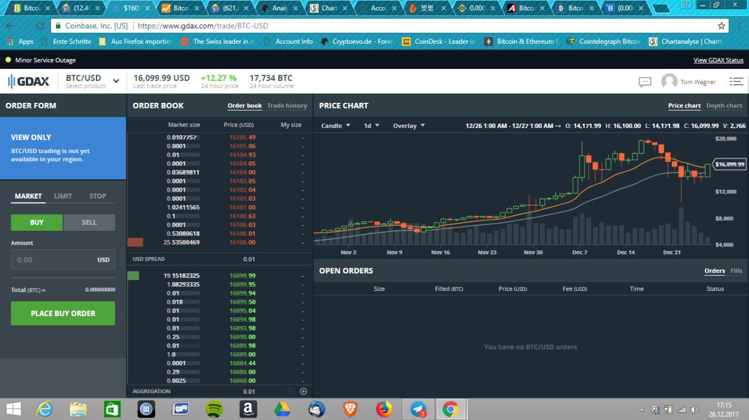The height and width of the screenshot is (420, 749).
Task: Click the $16,099.99 price marker on chart
Action: tap(729, 165)
